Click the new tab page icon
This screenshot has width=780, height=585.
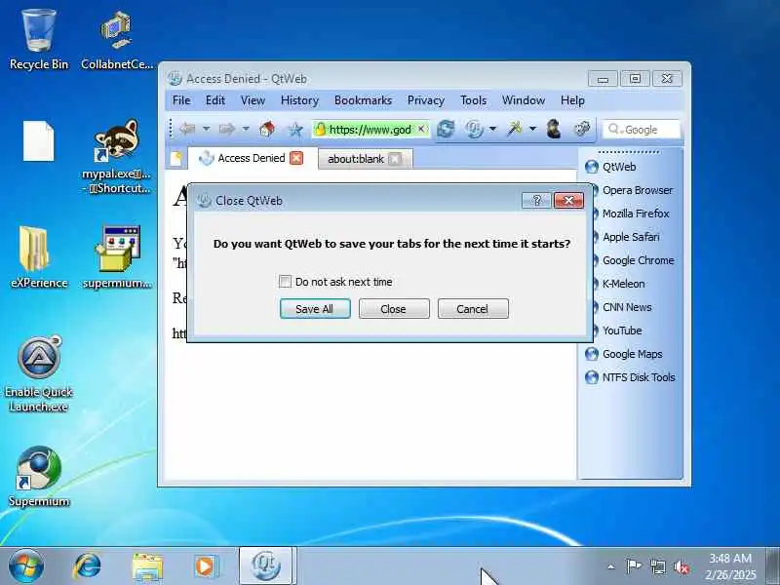point(175,159)
